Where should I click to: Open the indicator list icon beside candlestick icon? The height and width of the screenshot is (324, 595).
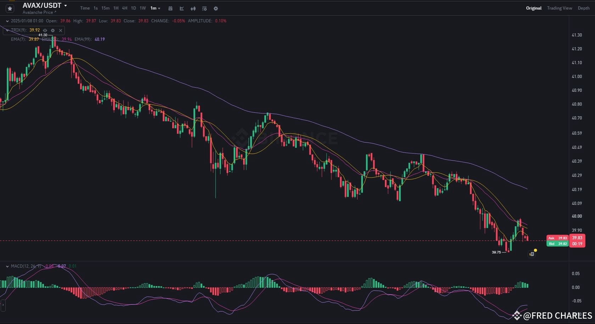coord(204,9)
